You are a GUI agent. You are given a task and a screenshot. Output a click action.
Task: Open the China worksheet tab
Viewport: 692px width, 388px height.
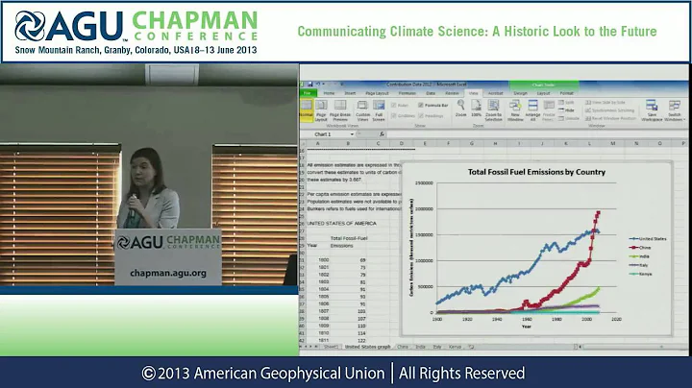point(403,347)
